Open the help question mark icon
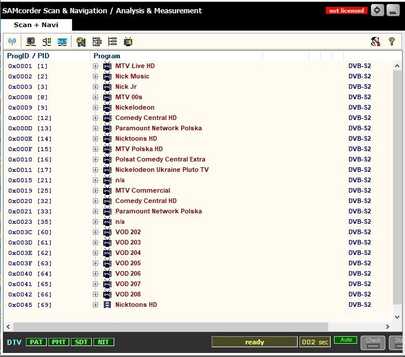The image size is (405, 357). coord(392,42)
